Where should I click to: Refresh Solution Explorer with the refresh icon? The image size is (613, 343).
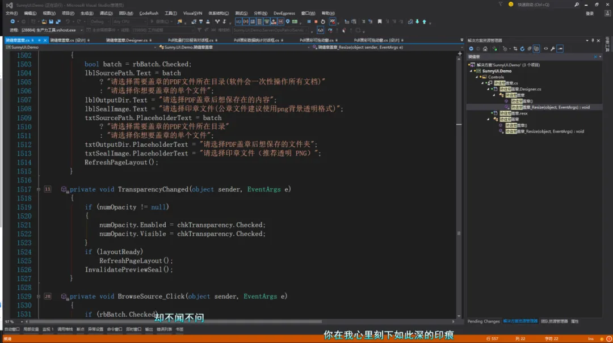(x=522, y=49)
